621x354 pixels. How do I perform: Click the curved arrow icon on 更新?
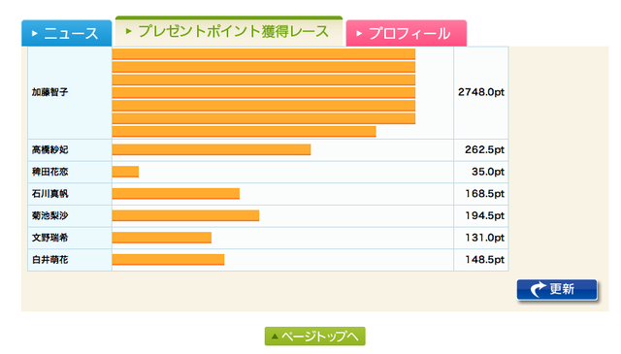538,289
